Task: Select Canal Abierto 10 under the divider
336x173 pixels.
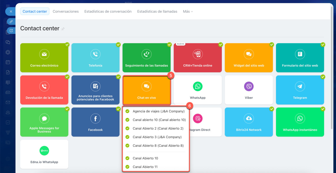Action: [145, 158]
